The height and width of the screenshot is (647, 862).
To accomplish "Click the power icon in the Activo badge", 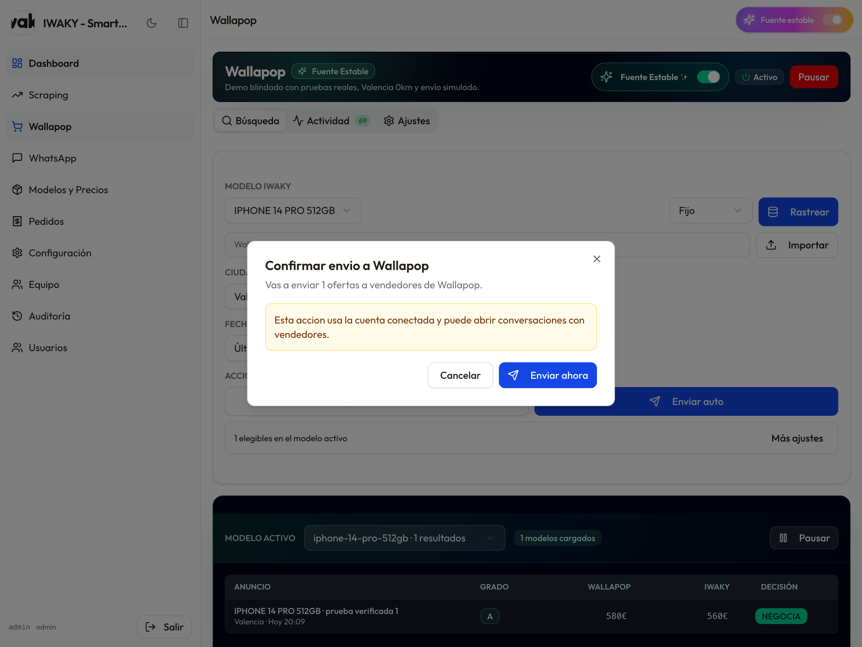I will [x=746, y=77].
